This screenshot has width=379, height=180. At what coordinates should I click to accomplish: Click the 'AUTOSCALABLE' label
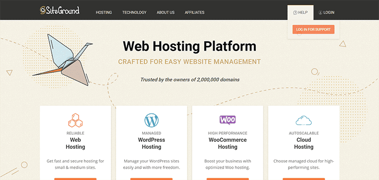click(x=304, y=133)
